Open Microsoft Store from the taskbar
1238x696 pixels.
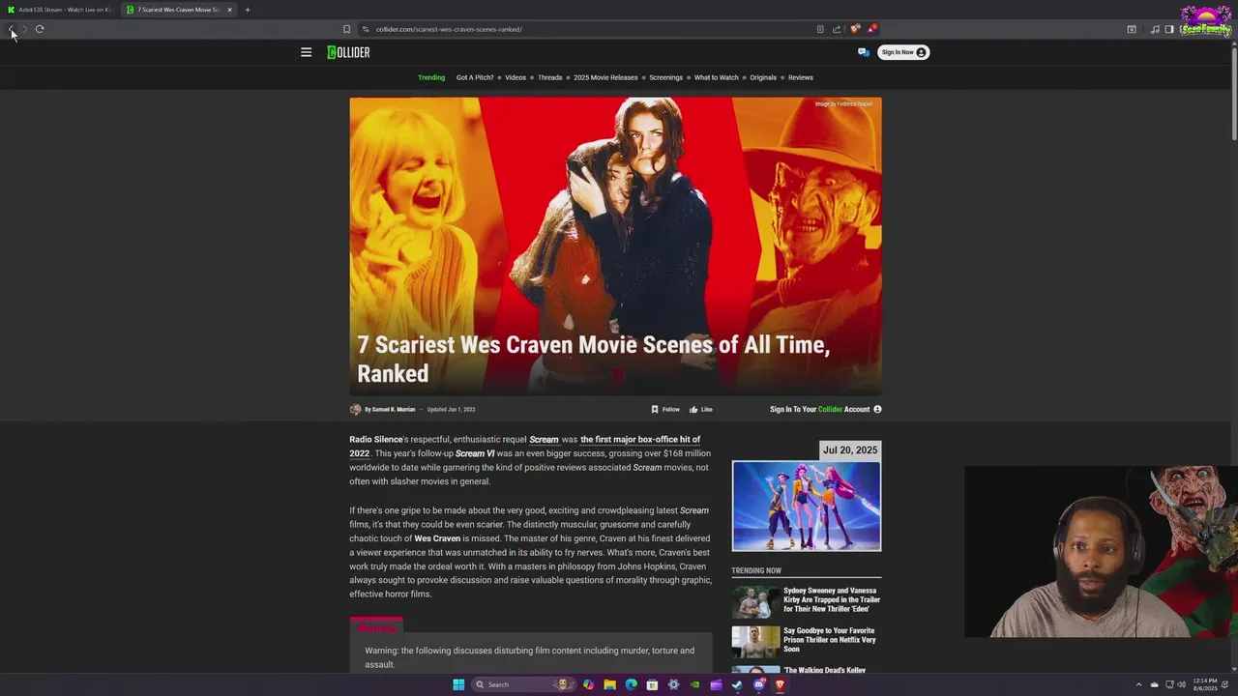(652, 684)
